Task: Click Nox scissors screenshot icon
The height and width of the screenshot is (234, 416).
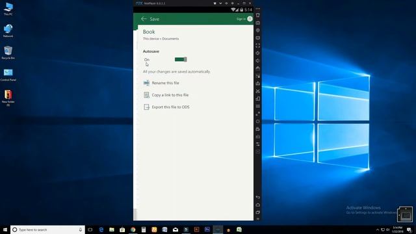Action: click(x=258, y=91)
